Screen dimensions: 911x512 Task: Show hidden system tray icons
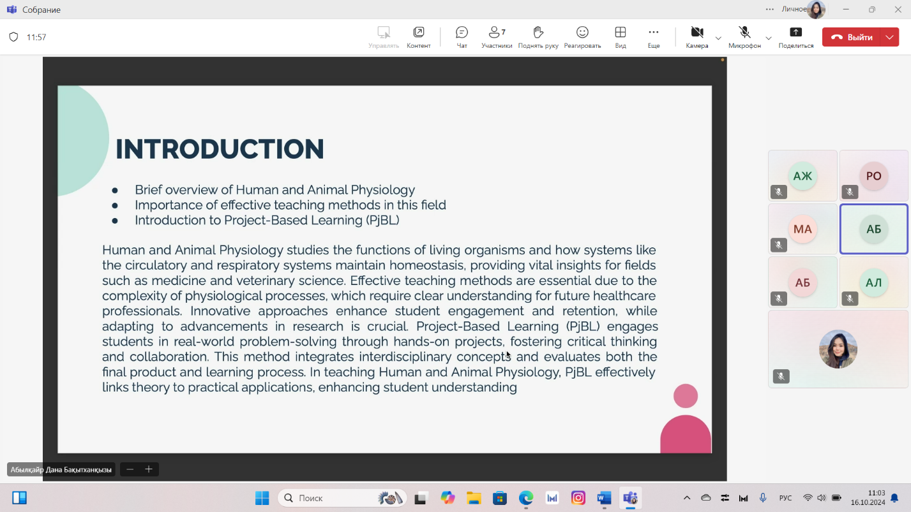point(687,498)
